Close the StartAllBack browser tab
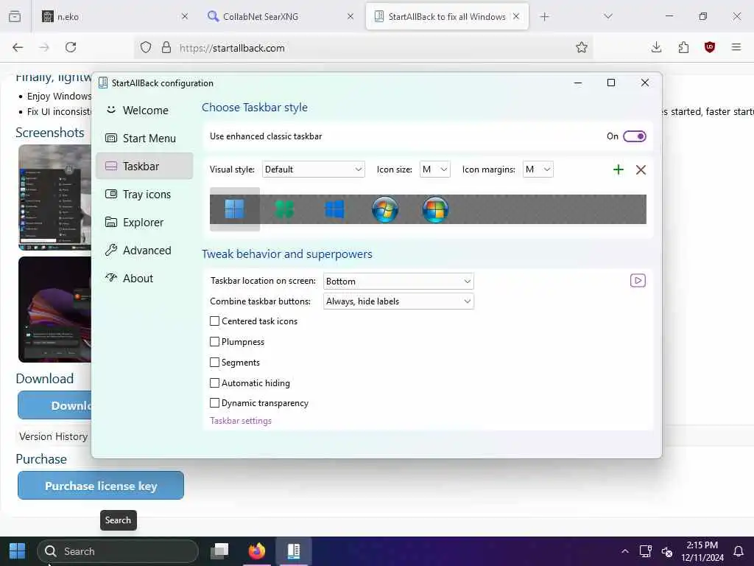754x566 pixels. (516, 16)
